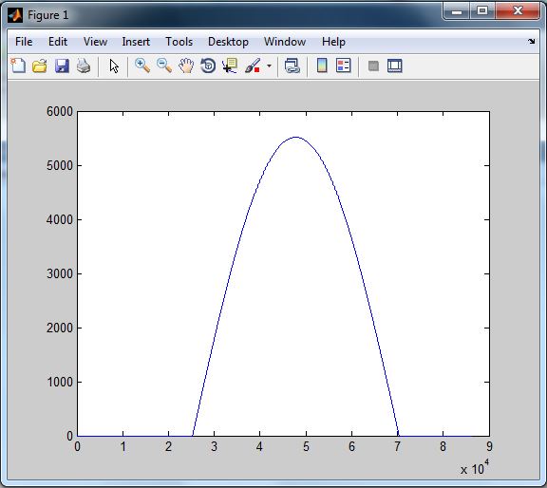Save the figure with the floppy disk icon

click(x=62, y=66)
